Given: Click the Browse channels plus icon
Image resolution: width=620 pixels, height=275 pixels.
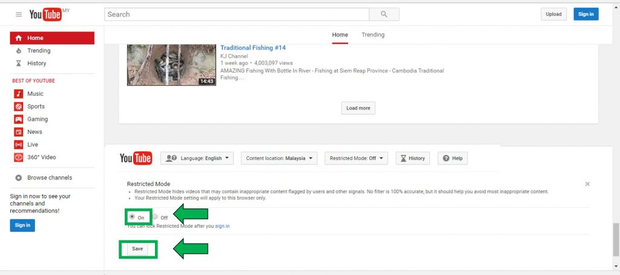Looking at the screenshot, I should tap(19, 177).
